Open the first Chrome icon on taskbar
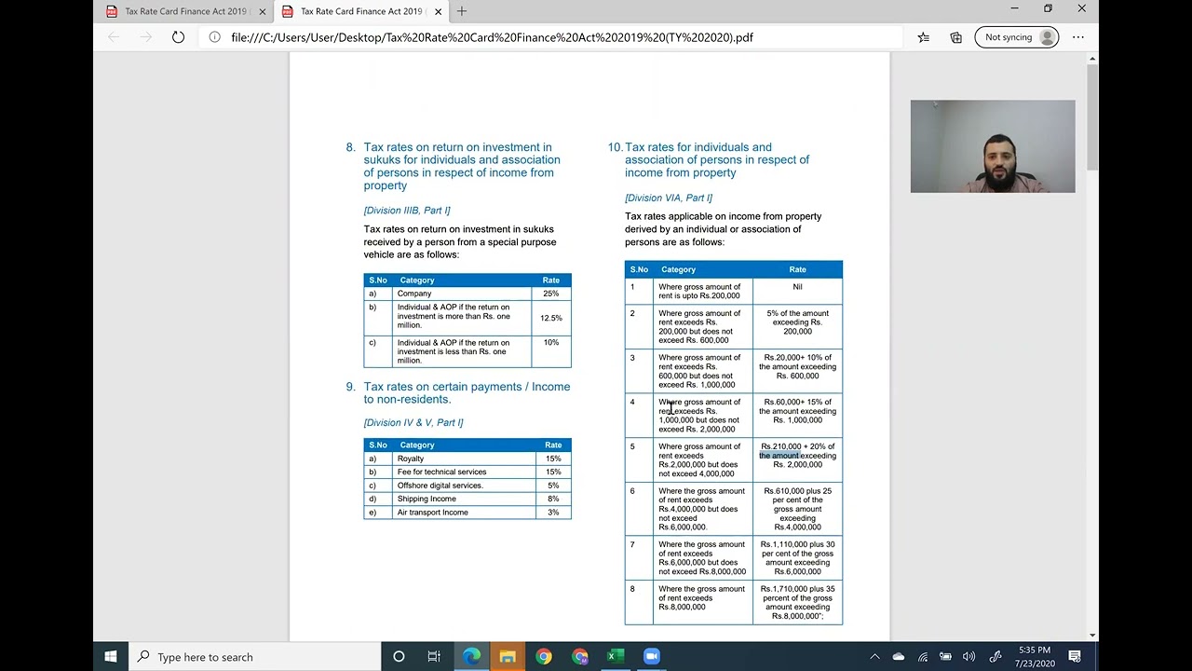 pyautogui.click(x=544, y=656)
